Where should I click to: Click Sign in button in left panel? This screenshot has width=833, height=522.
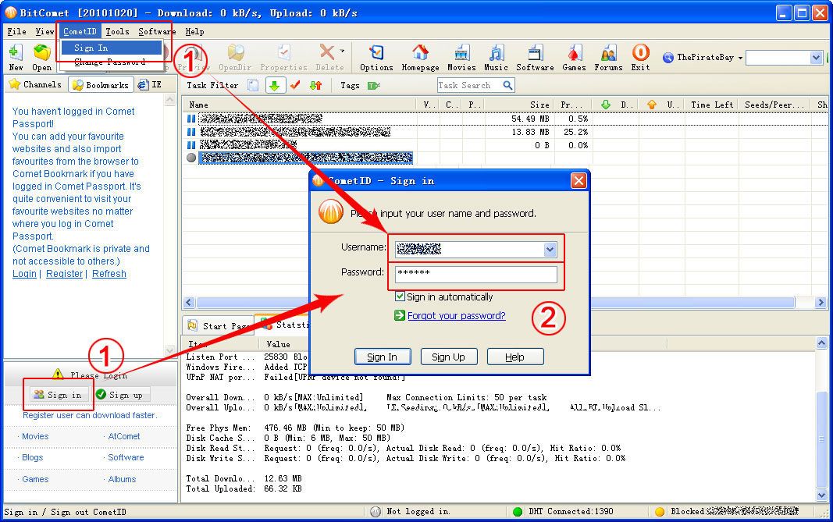[58, 395]
